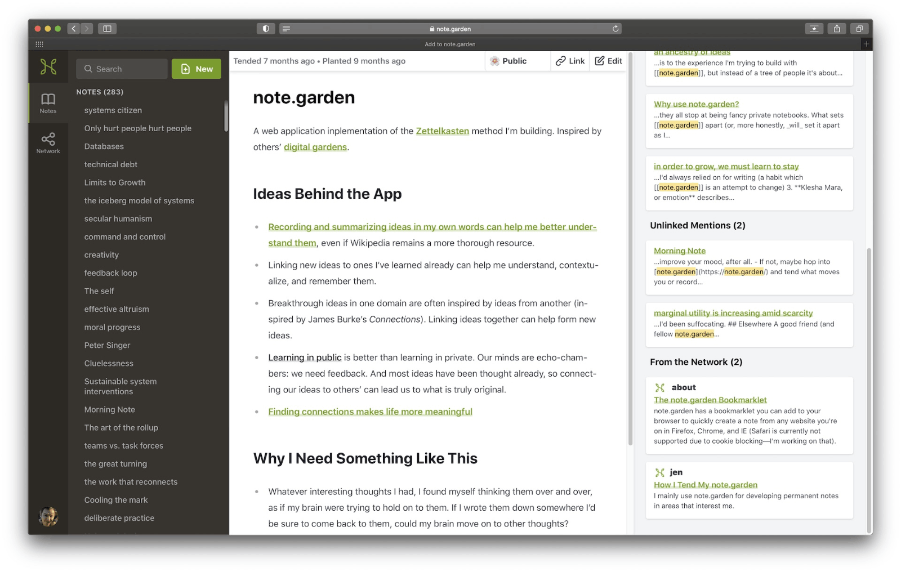Collapse the Unlinked Mentions section

tap(697, 225)
